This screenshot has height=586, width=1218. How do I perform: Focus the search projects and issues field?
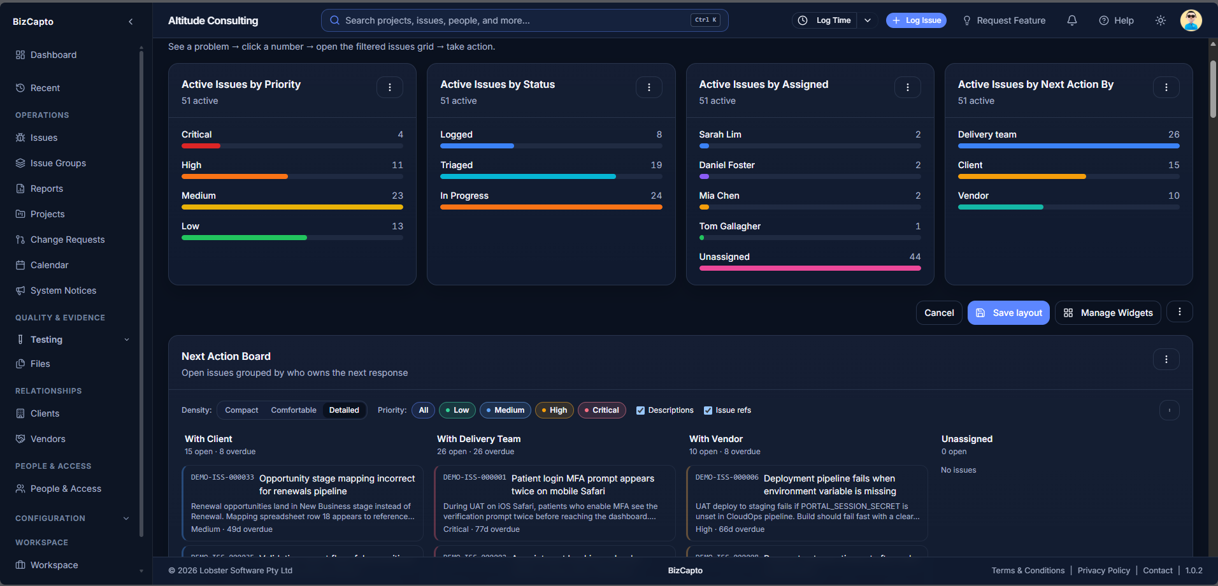point(524,20)
